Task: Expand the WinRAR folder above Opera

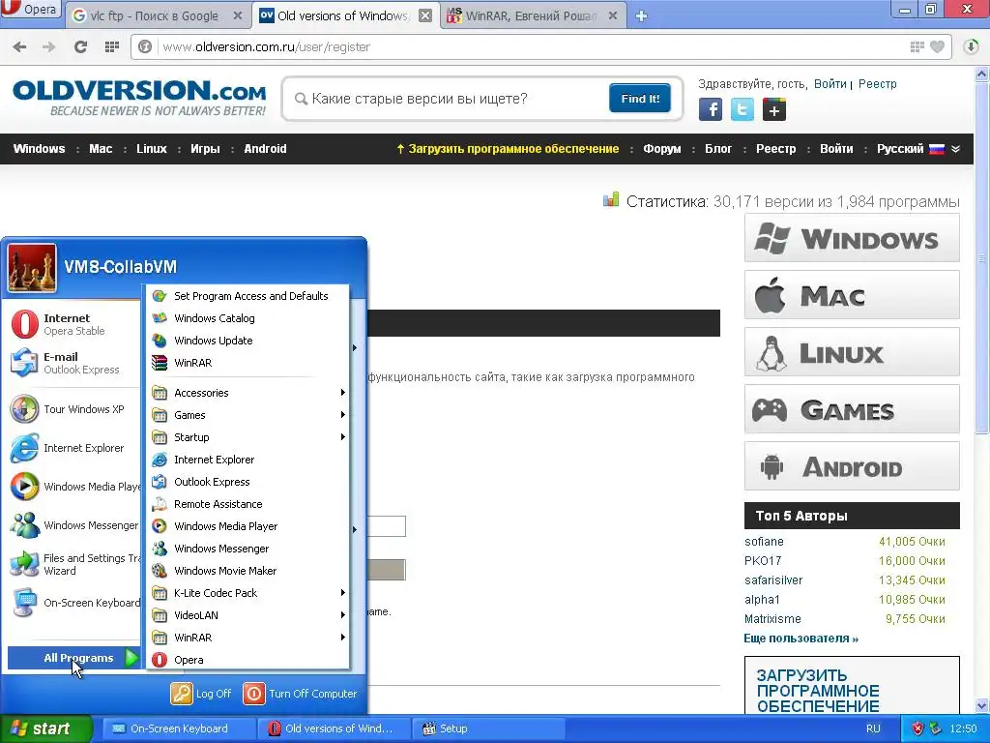Action: point(248,638)
